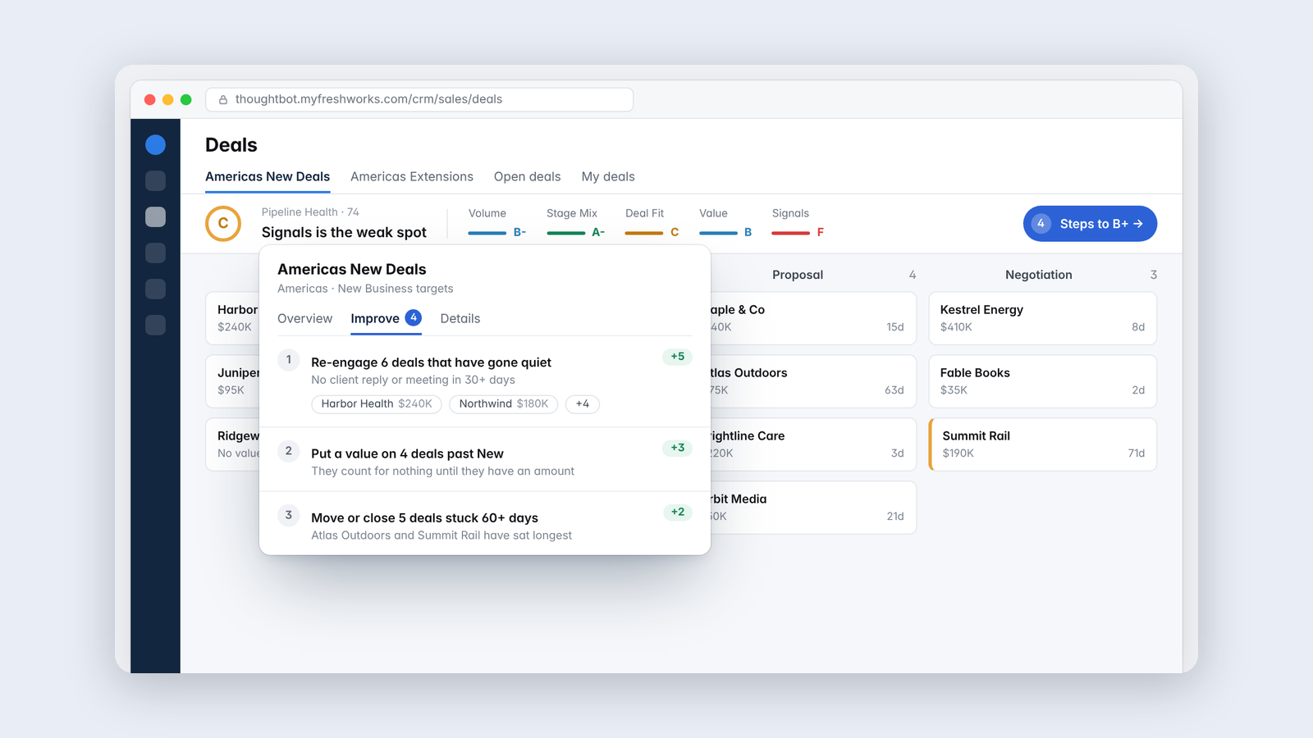Switch to Details tab in popup
This screenshot has height=738, width=1313.
pyautogui.click(x=460, y=319)
